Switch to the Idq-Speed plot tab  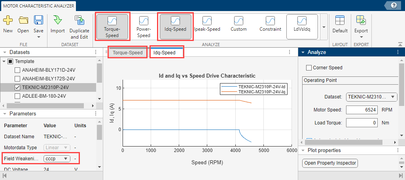click(x=167, y=52)
